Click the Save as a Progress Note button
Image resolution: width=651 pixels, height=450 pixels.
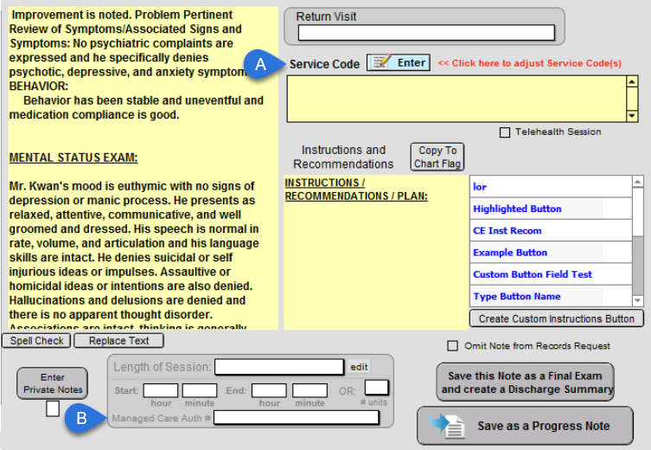(x=525, y=426)
